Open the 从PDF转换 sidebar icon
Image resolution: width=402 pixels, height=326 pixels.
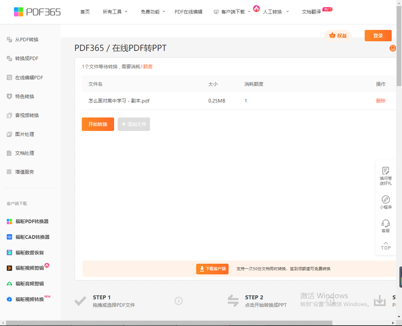pyautogui.click(x=10, y=40)
